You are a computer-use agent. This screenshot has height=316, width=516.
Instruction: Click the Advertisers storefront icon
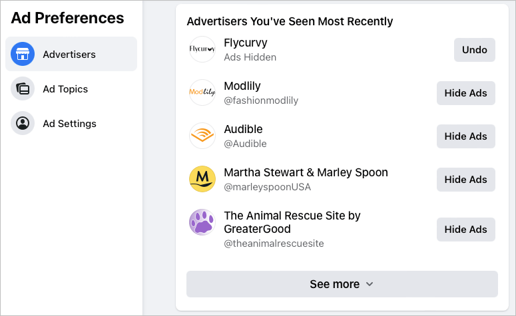point(23,54)
